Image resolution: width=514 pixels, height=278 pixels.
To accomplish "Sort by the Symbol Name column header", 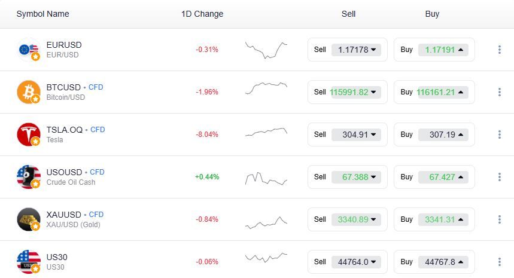I will 42,14.
